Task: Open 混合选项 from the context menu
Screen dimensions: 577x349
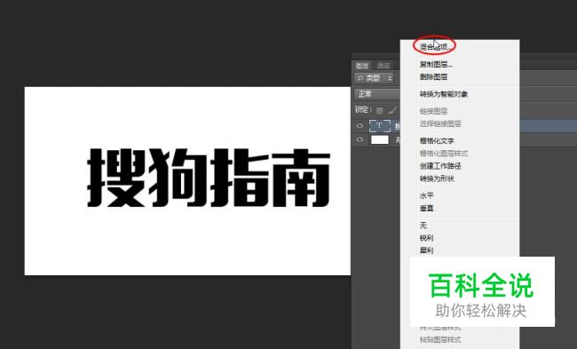Action: pos(435,47)
